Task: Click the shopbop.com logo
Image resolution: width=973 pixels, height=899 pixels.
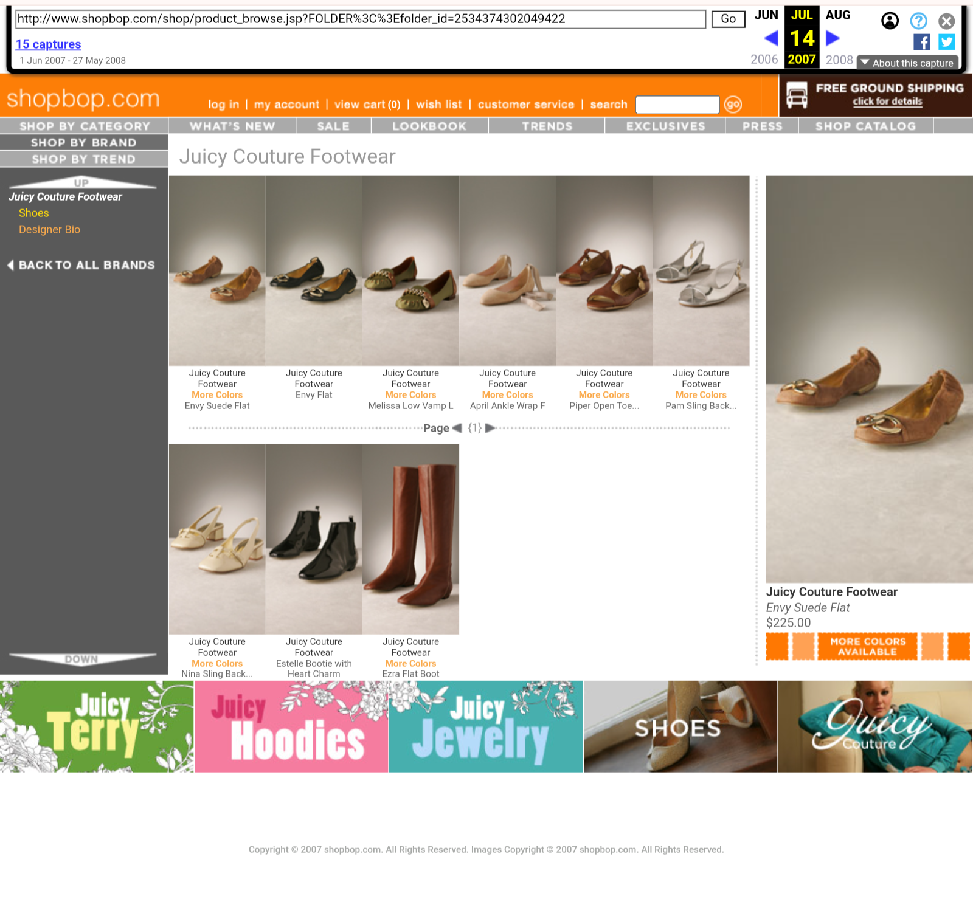Action: pyautogui.click(x=83, y=98)
